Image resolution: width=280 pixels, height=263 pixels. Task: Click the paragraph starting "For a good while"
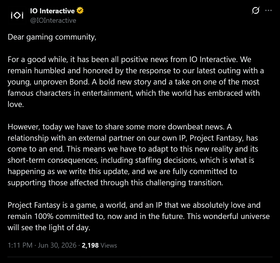tap(136, 82)
